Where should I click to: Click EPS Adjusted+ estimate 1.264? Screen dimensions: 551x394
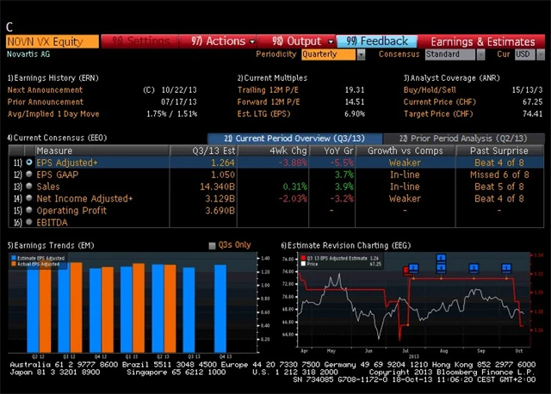point(223,163)
